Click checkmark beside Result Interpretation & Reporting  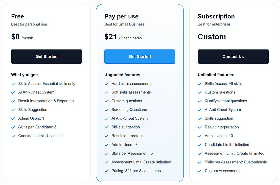tap(13, 101)
